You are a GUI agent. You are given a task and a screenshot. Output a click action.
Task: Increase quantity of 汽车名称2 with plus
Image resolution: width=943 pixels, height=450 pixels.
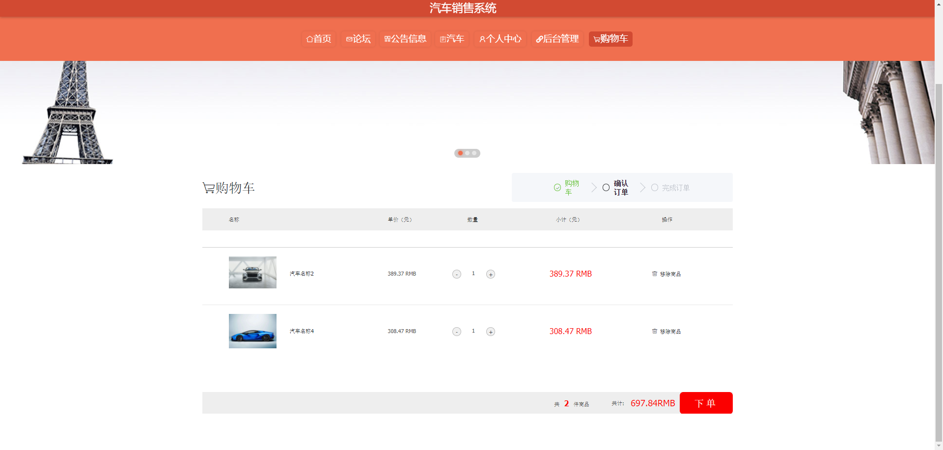(x=490, y=274)
